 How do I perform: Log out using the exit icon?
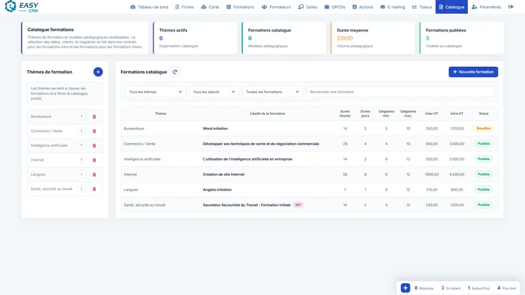point(511,7)
